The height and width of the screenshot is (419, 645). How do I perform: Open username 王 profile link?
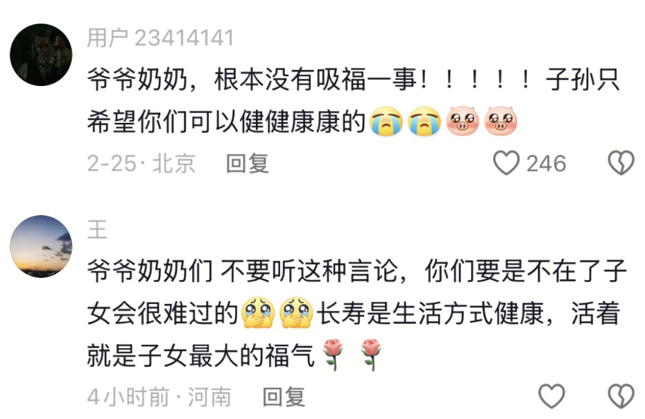tap(98, 230)
